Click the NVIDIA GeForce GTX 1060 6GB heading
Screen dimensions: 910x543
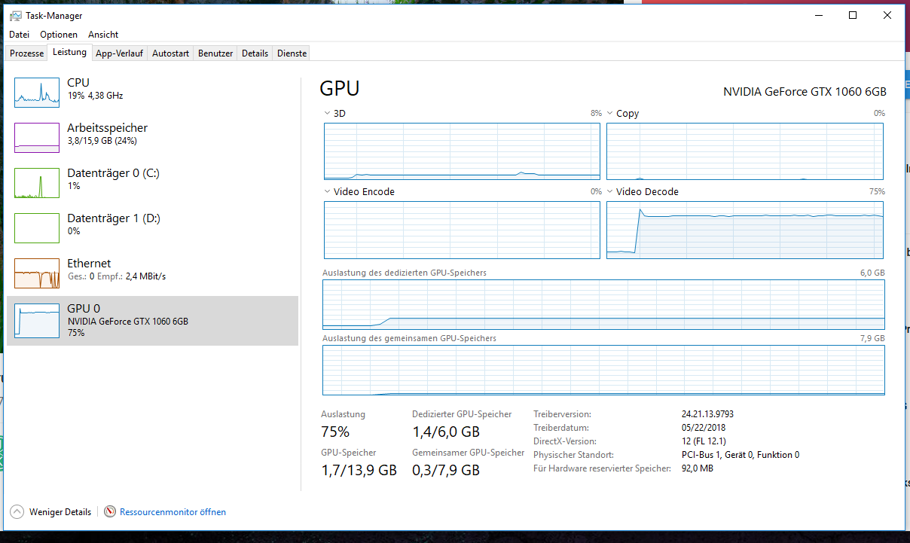(x=805, y=92)
